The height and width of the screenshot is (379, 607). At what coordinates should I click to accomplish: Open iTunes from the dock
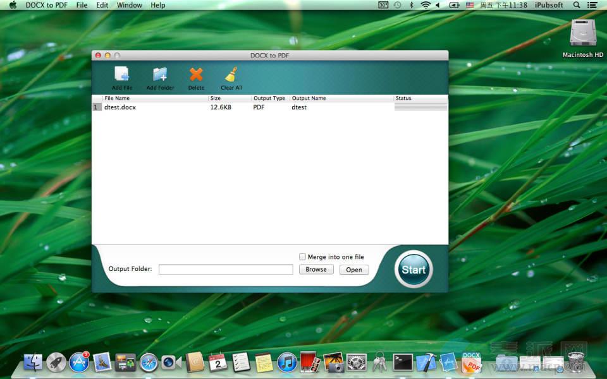(287, 362)
